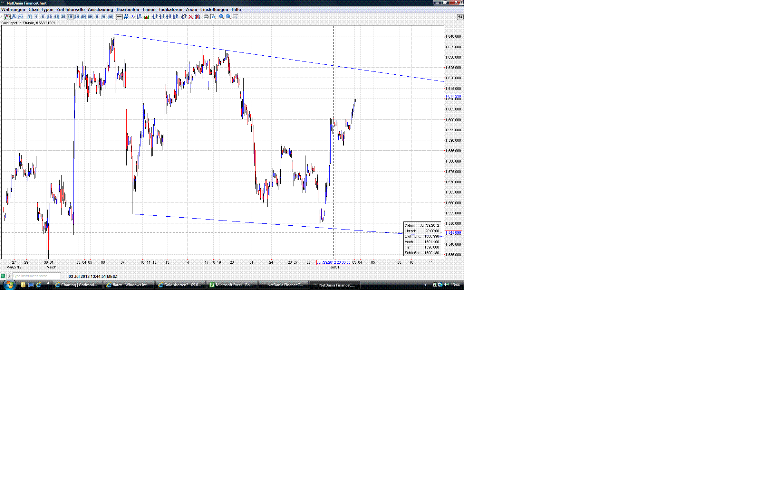Click the zoom out magnifier
Image resolution: width=783 pixels, height=489 pixels.
click(228, 17)
